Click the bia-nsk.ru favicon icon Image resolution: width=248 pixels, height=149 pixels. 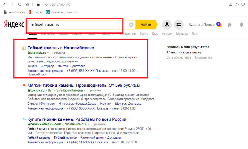(x=24, y=48)
